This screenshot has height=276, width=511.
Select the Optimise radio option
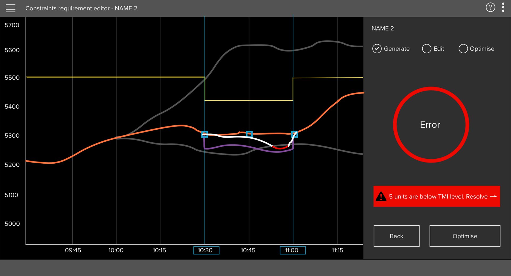pos(463,49)
